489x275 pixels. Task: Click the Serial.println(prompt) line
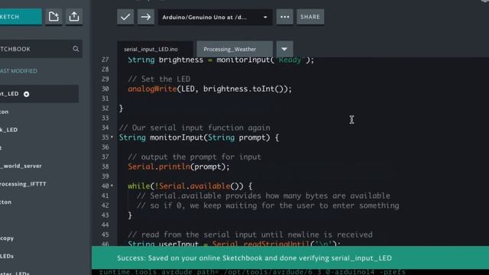[179, 167]
